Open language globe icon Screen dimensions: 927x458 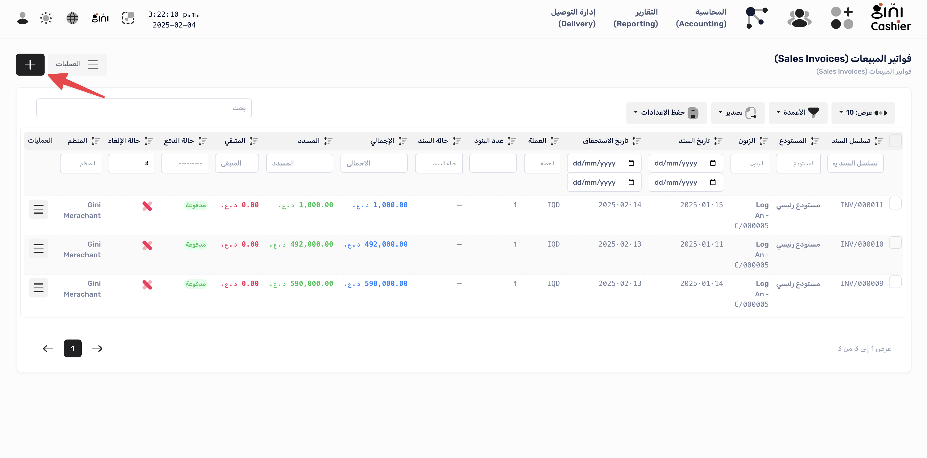tap(72, 18)
